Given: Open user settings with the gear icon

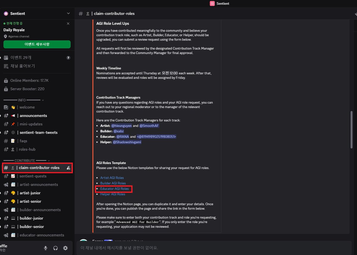Looking at the screenshot, I should (65, 248).
